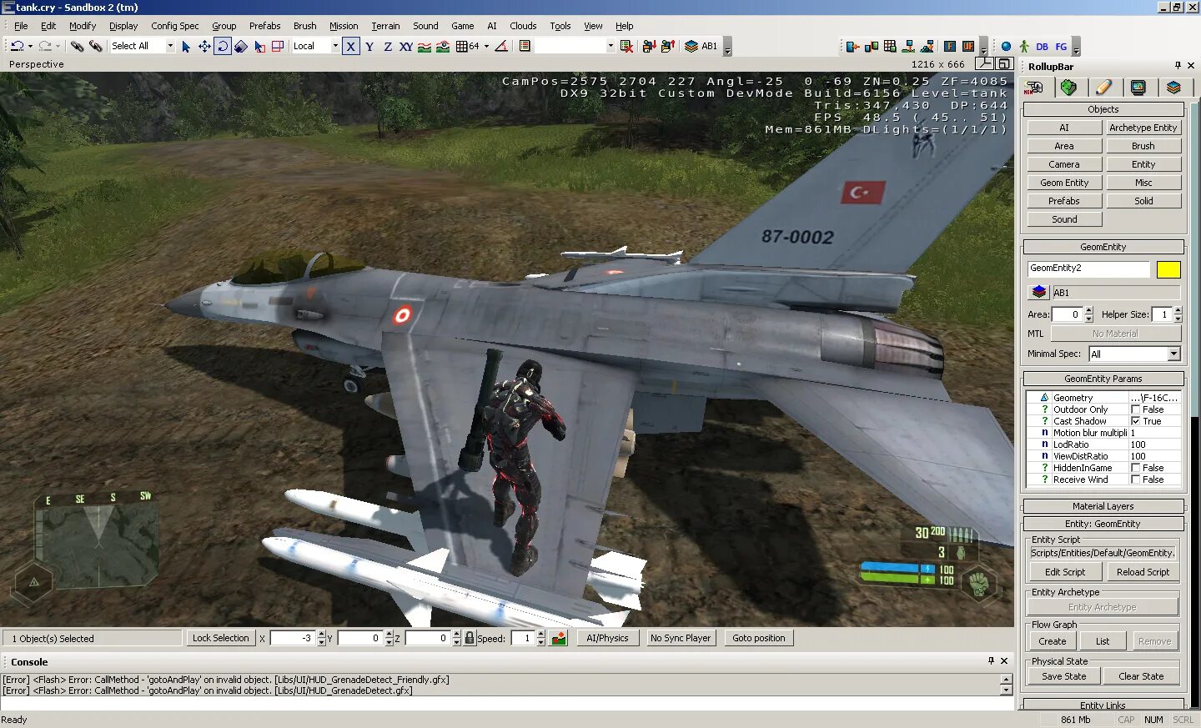Open the Minimal Spec dropdown
Screen dimensions: 1201x728
[x=1173, y=354]
